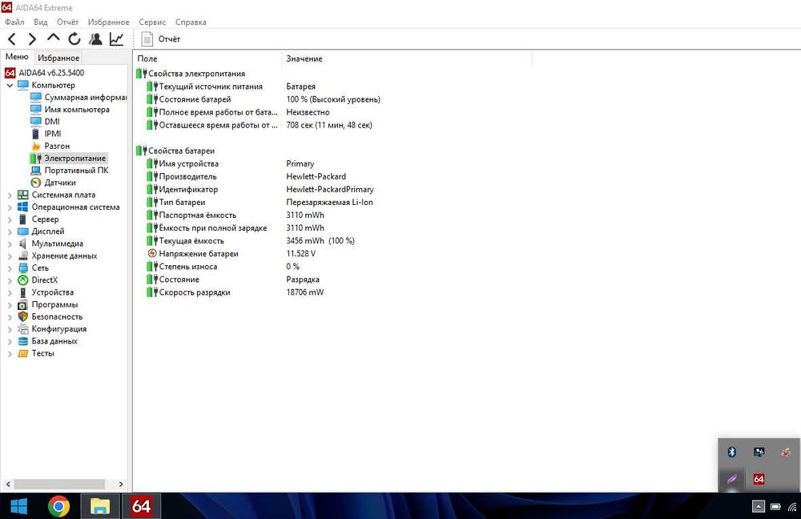
Task: Select Состояние батарей row
Action: (335, 99)
